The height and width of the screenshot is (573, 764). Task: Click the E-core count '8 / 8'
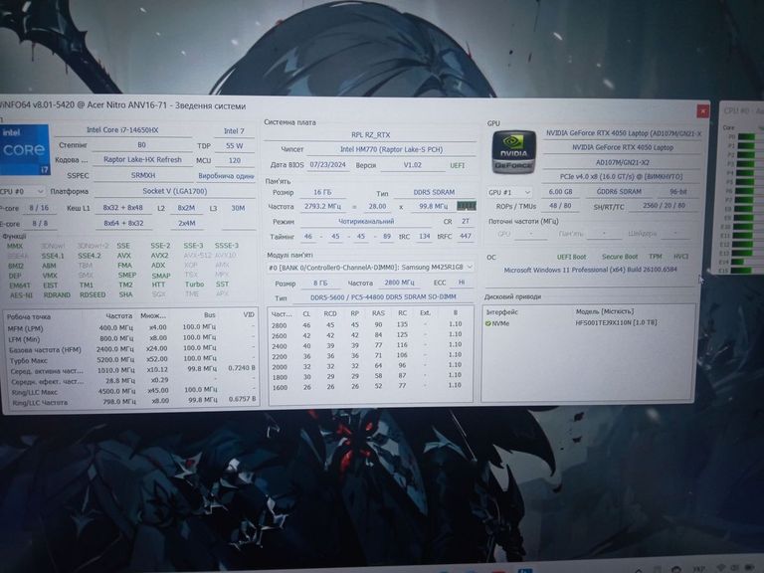(40, 224)
